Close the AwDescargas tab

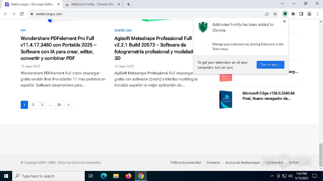[58, 4]
